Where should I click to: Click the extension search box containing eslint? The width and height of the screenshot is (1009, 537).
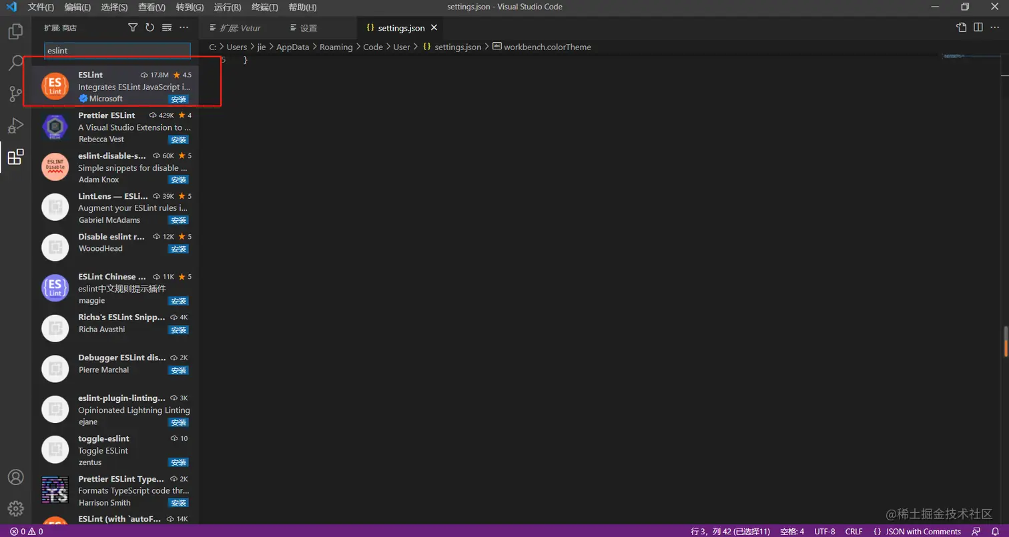(117, 51)
